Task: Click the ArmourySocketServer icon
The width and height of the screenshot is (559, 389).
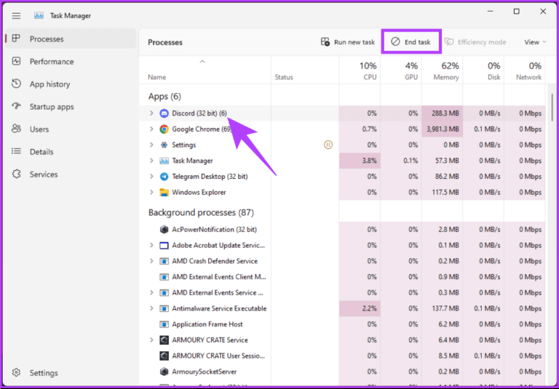Action: pos(164,372)
